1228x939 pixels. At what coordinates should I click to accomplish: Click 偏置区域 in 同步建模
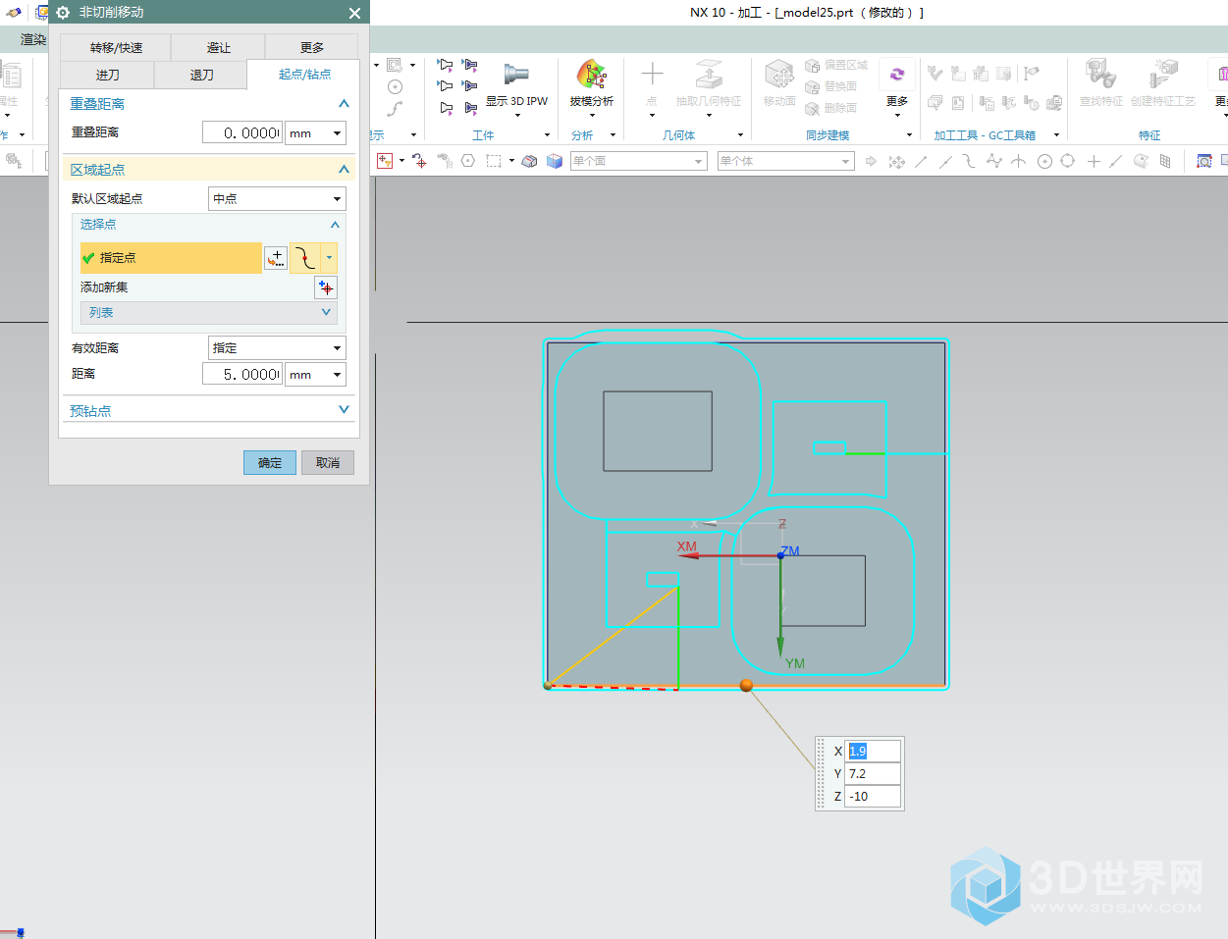(836, 65)
